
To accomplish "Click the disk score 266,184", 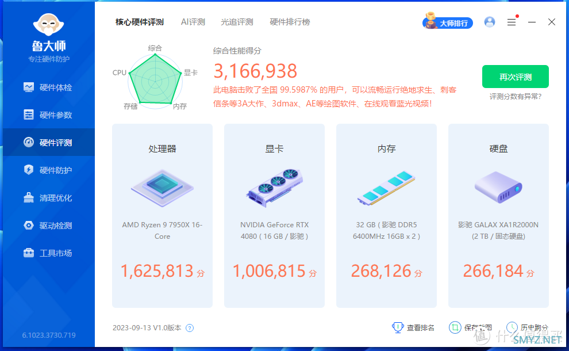I will (x=493, y=271).
